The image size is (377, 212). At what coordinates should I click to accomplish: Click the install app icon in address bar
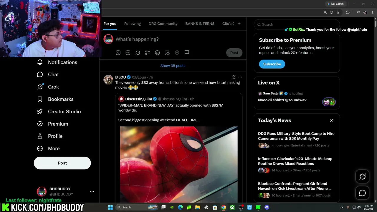(332, 12)
